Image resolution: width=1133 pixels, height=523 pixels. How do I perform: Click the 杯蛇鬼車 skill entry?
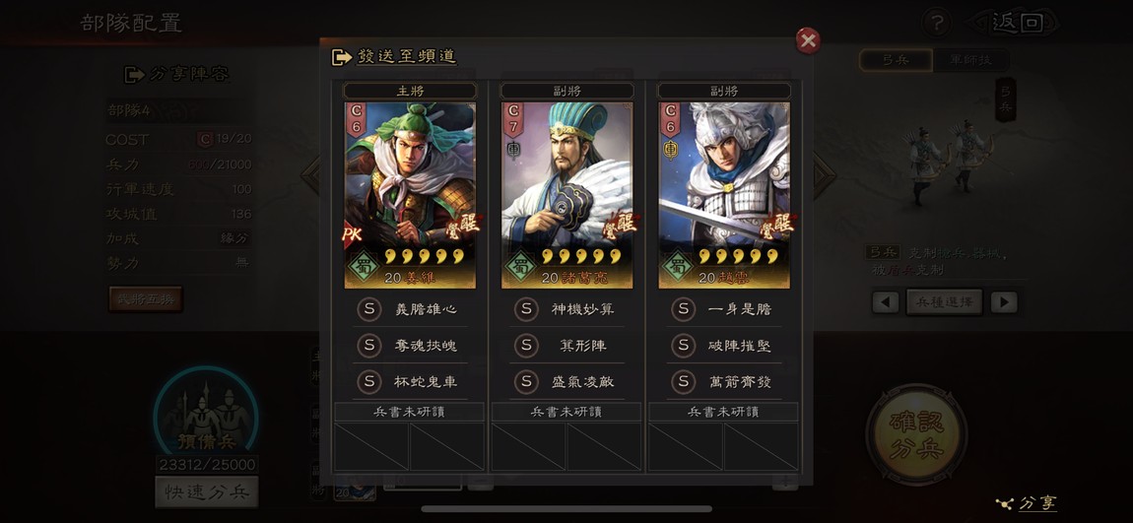click(410, 382)
